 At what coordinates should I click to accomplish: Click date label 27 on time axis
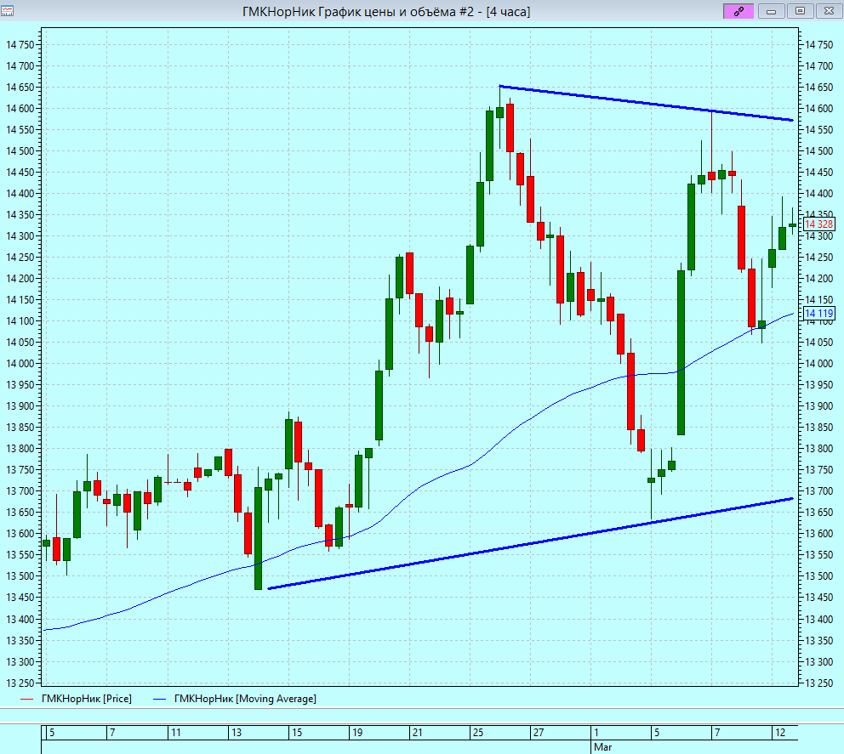[539, 732]
